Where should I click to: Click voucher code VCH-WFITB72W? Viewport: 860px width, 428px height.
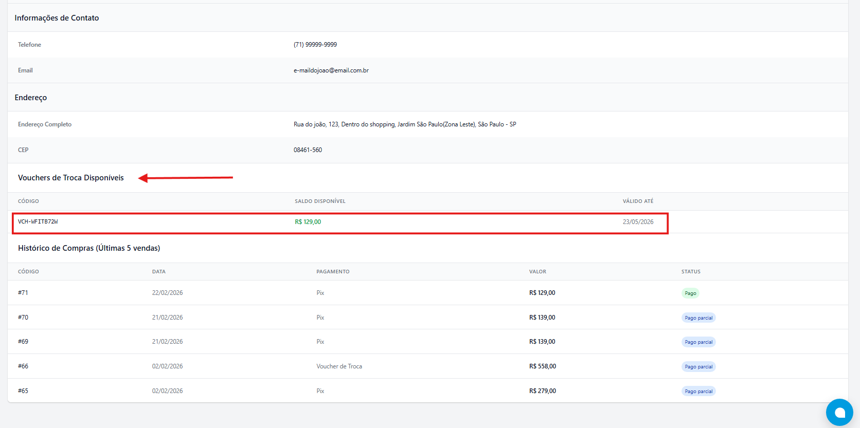pyautogui.click(x=38, y=222)
